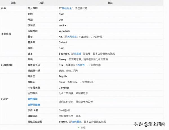Select the remark 组织基层人员，自杀

point(70,116)
